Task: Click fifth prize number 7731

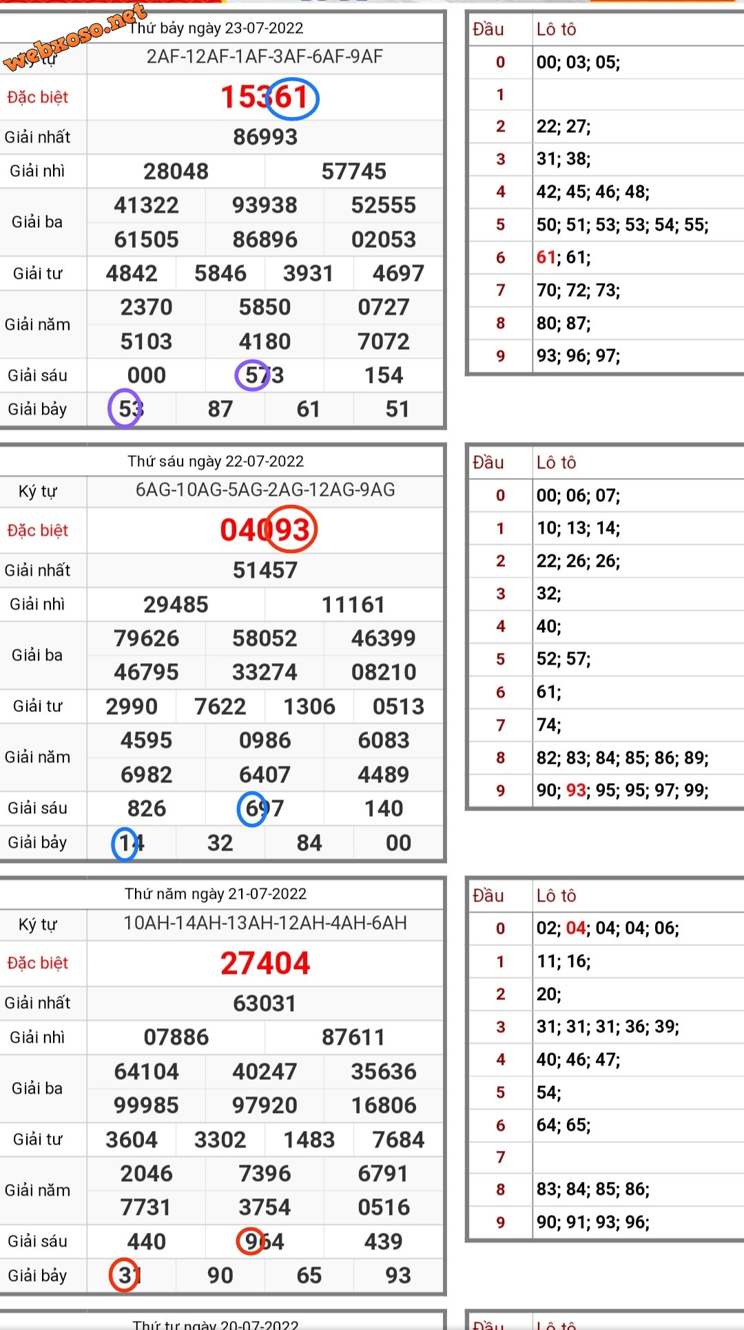Action: [x=146, y=1207]
